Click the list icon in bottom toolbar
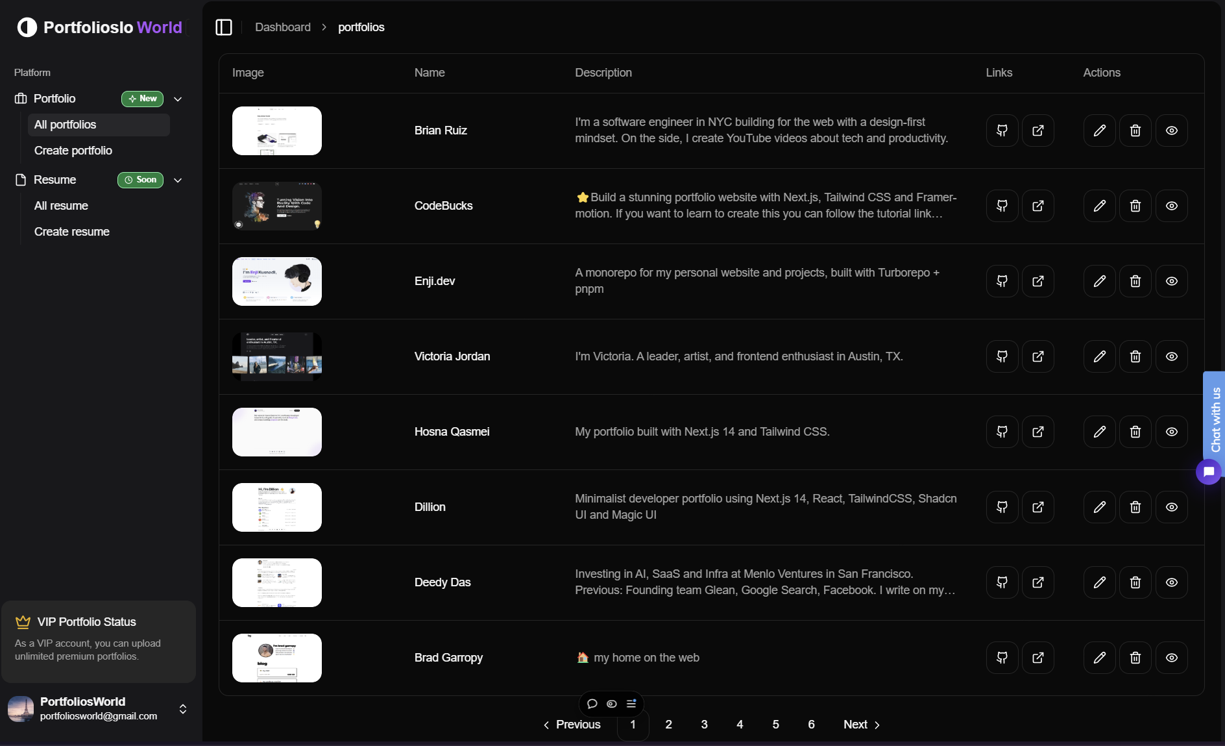The width and height of the screenshot is (1225, 746). [x=631, y=704]
